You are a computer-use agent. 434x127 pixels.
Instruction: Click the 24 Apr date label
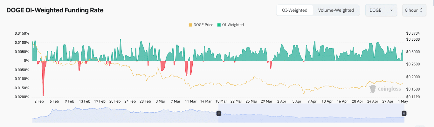point(372,101)
